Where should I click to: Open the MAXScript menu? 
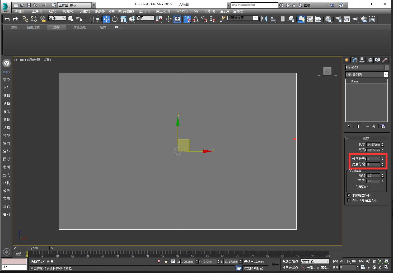click(x=187, y=11)
